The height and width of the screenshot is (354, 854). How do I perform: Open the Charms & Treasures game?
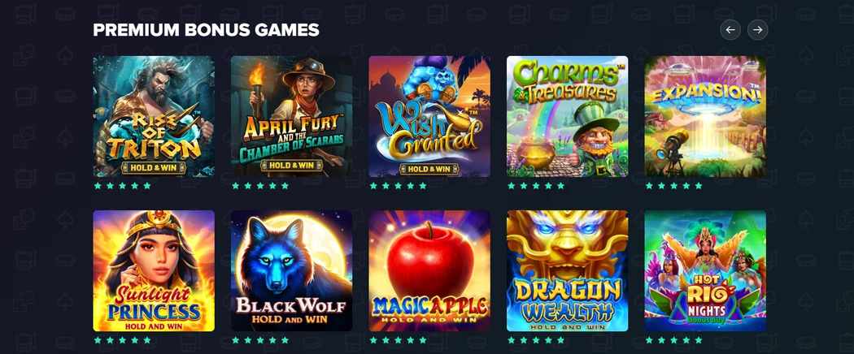point(567,116)
